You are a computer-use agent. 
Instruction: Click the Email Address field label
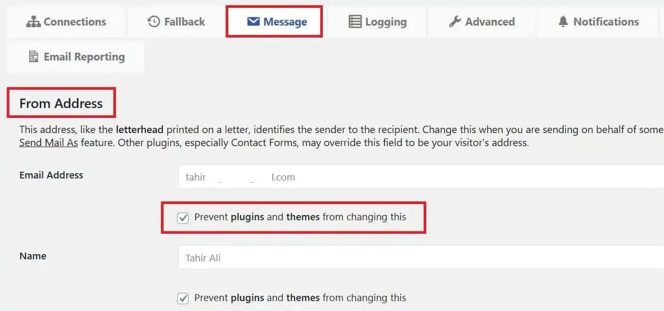[x=51, y=175]
